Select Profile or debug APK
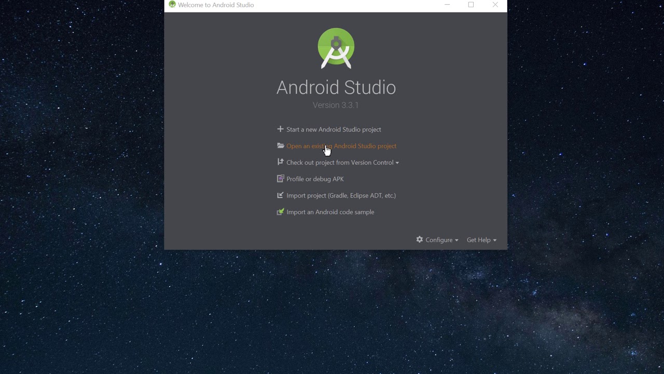Image resolution: width=664 pixels, height=374 pixels. tap(315, 179)
